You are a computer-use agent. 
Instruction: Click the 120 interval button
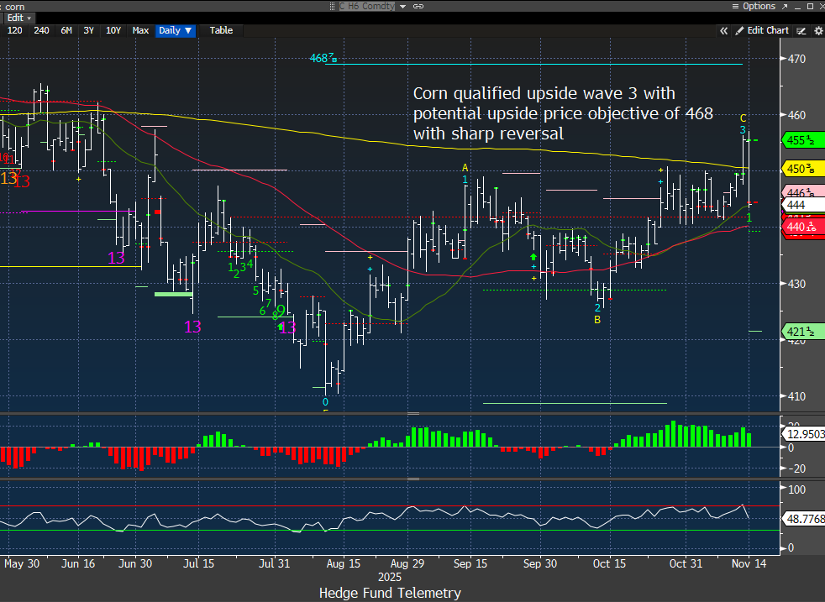pyautogui.click(x=15, y=30)
